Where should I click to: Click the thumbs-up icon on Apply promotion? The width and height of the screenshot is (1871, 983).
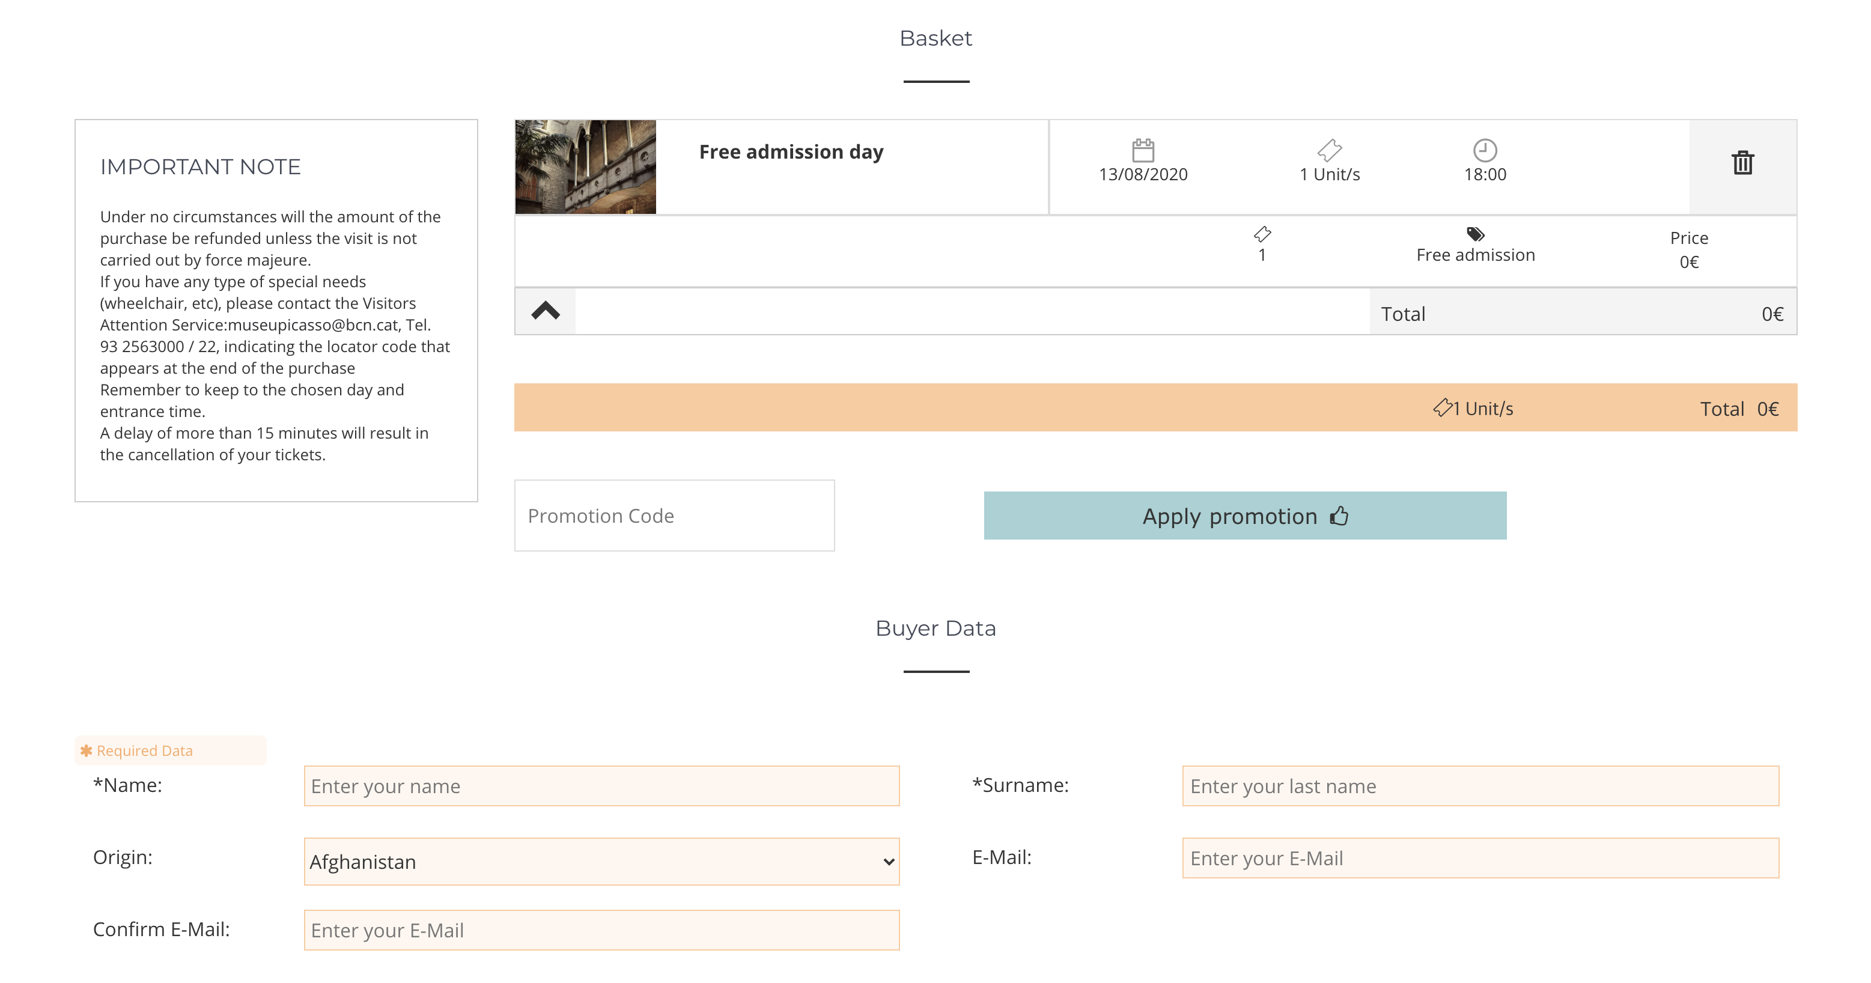1339,516
